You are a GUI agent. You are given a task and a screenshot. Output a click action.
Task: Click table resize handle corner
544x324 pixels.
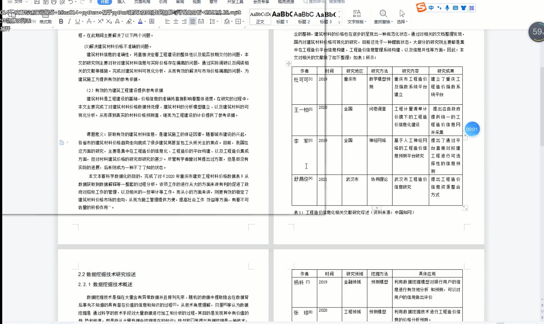pos(465,208)
